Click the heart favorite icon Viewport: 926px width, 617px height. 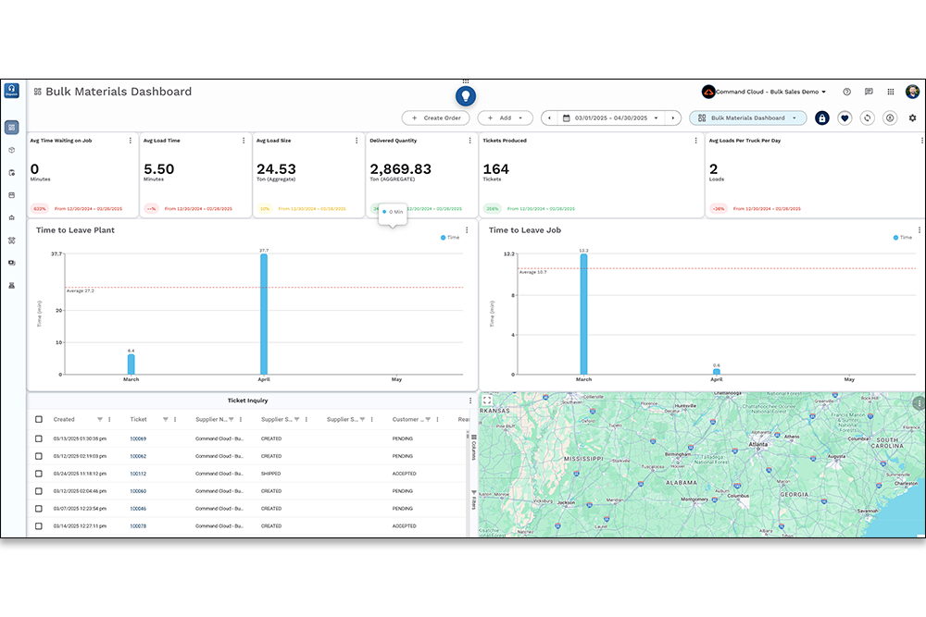click(845, 118)
